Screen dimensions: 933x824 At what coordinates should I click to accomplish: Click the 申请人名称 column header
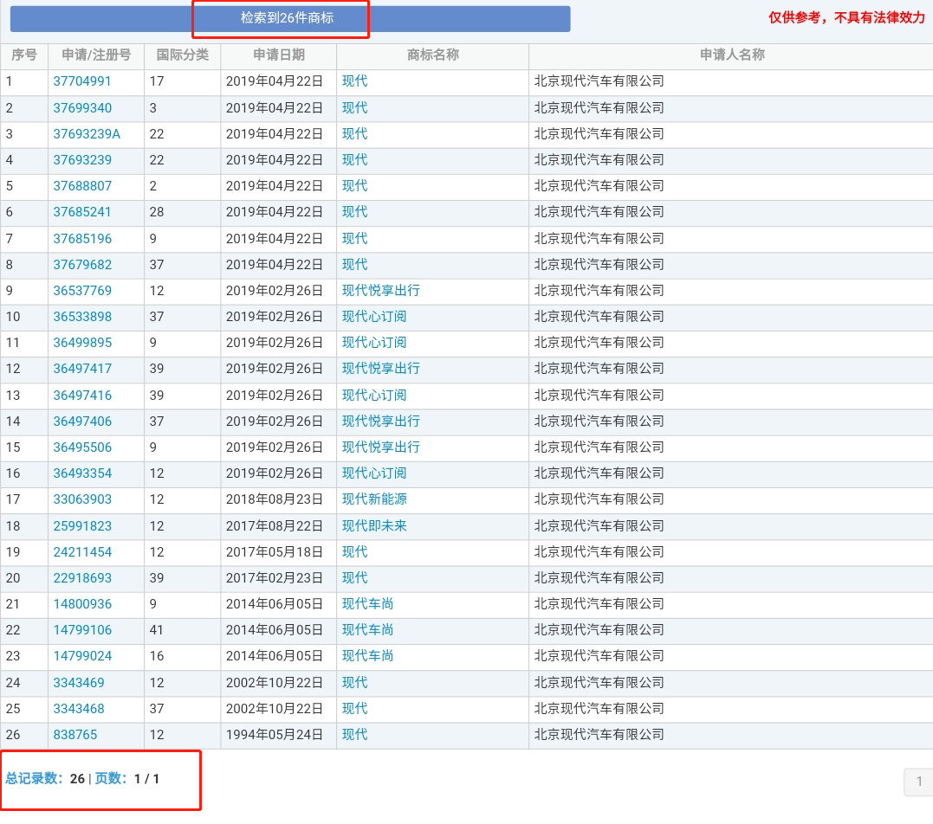tap(731, 55)
